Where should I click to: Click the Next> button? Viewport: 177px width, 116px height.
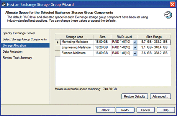(x=125, y=110)
